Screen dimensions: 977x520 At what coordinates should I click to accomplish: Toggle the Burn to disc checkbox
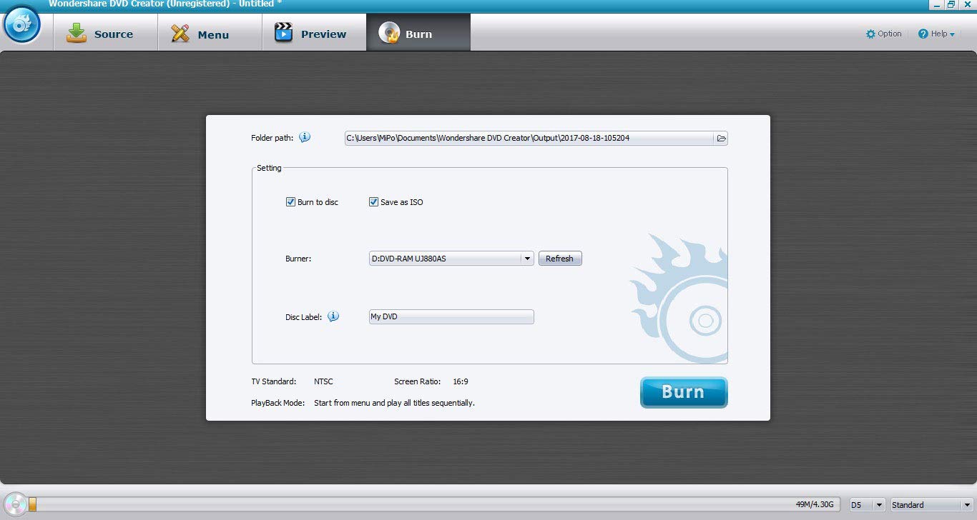click(290, 202)
